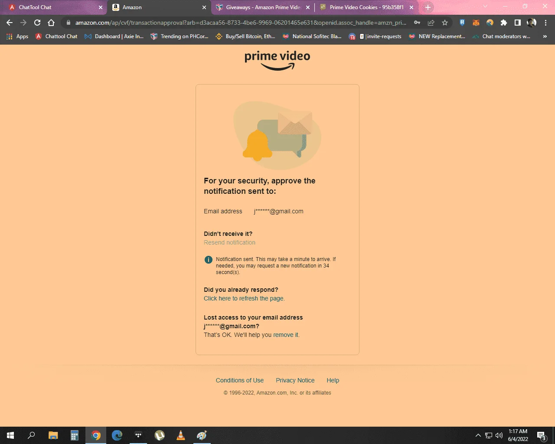Screen dimensions: 555x444
Task: Open Chrome from taskbar
Action: pyautogui.click(x=96, y=435)
